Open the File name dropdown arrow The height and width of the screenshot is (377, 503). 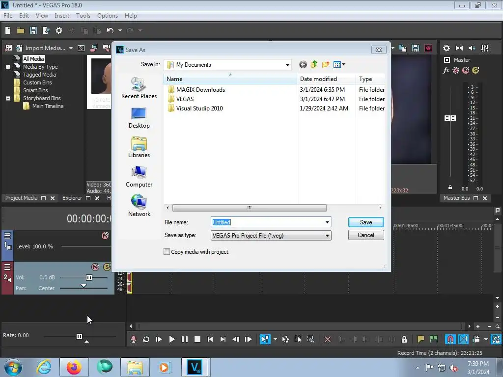[x=327, y=222]
